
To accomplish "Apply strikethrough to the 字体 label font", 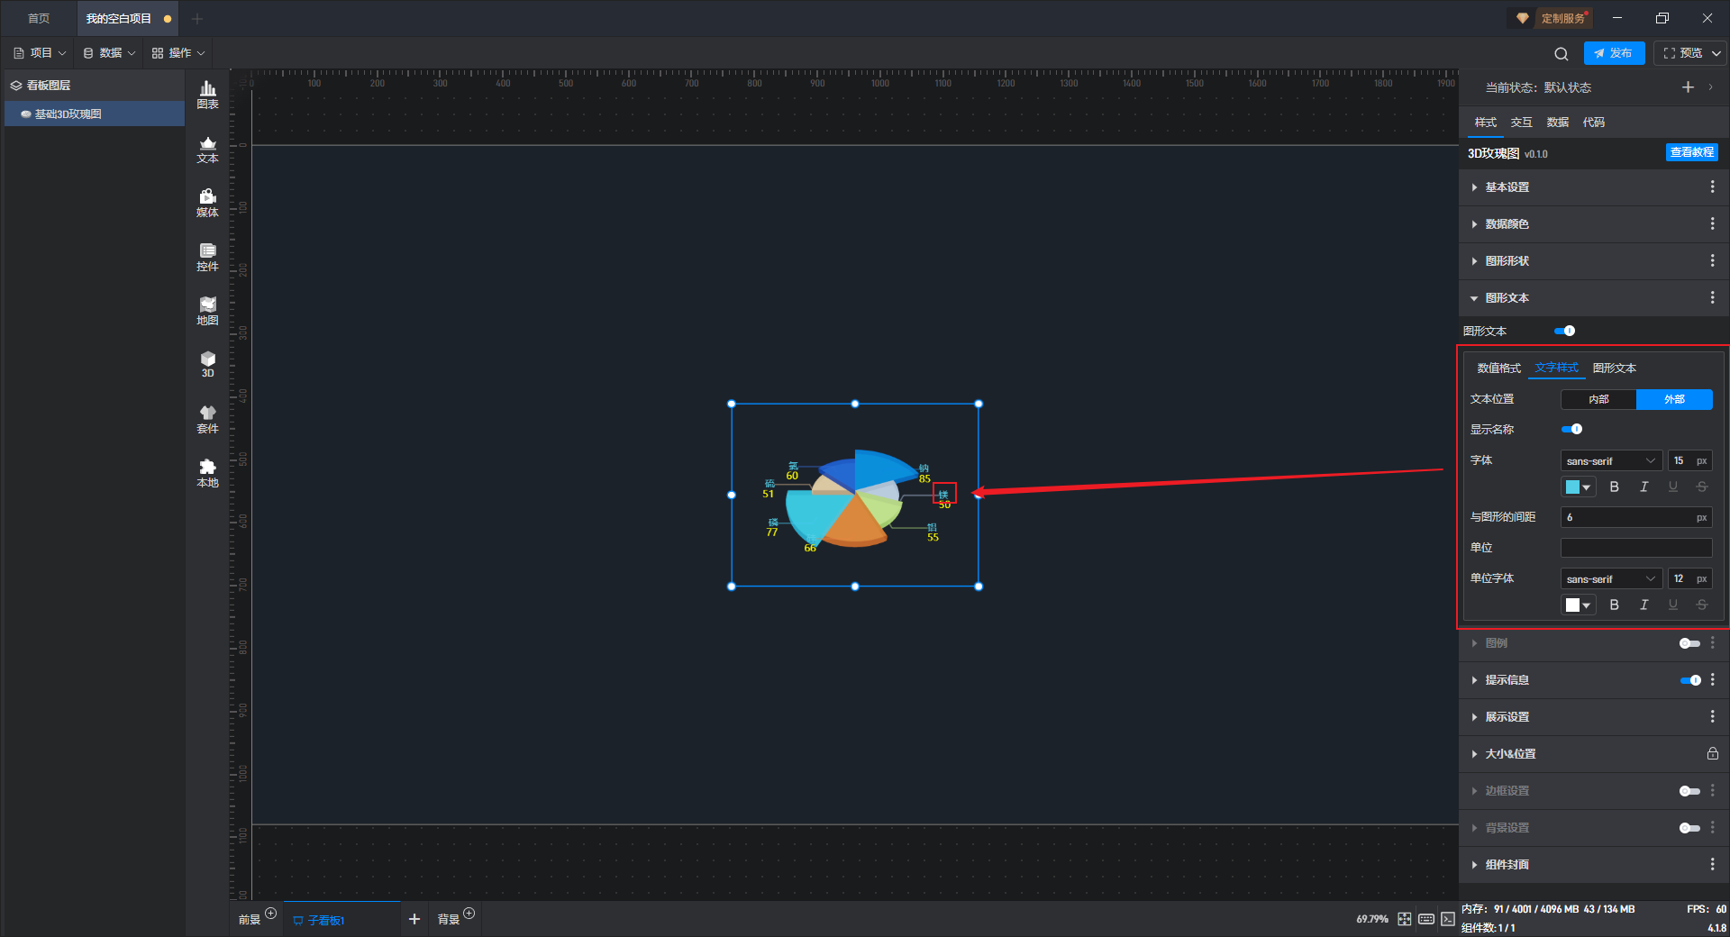I will 1701,487.
